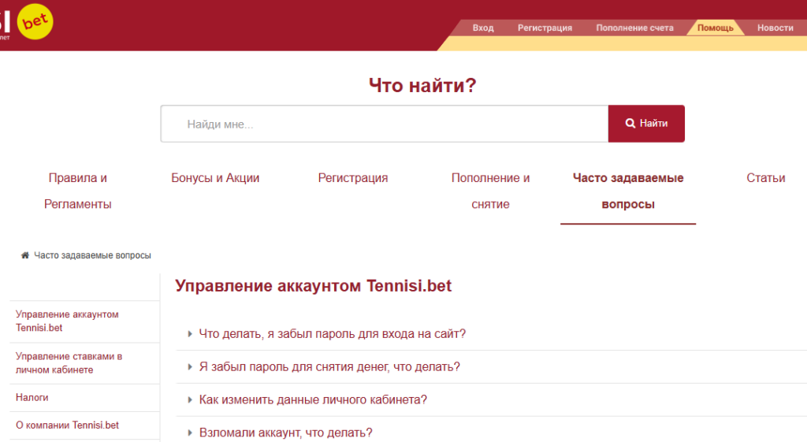Image resolution: width=807 pixels, height=442 pixels.
Task: Open Пополнение и снятие category
Action: click(x=490, y=191)
